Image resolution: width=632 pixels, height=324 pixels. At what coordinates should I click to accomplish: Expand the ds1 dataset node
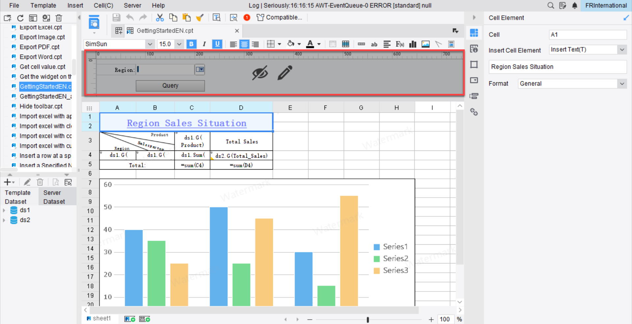point(4,210)
